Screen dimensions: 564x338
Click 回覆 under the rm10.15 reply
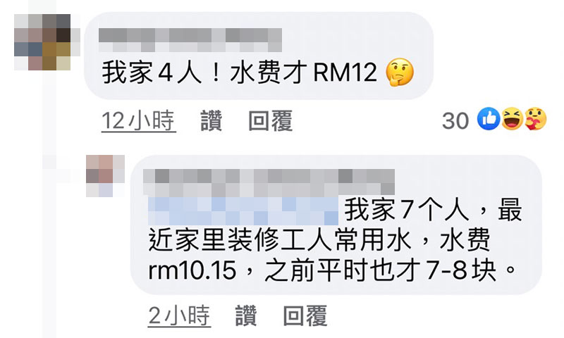(305, 315)
